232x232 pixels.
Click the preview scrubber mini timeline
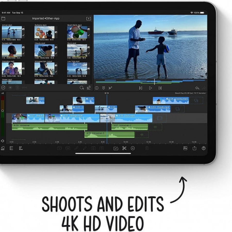click(x=150, y=82)
